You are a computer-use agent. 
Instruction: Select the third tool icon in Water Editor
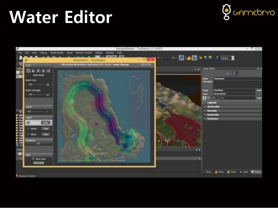[x=38, y=71]
